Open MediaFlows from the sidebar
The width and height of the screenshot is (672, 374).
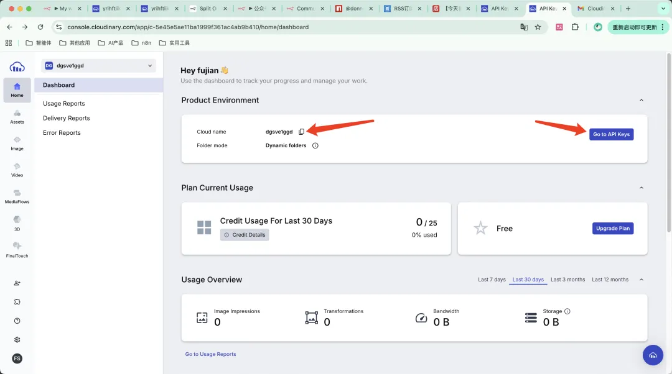point(17,196)
